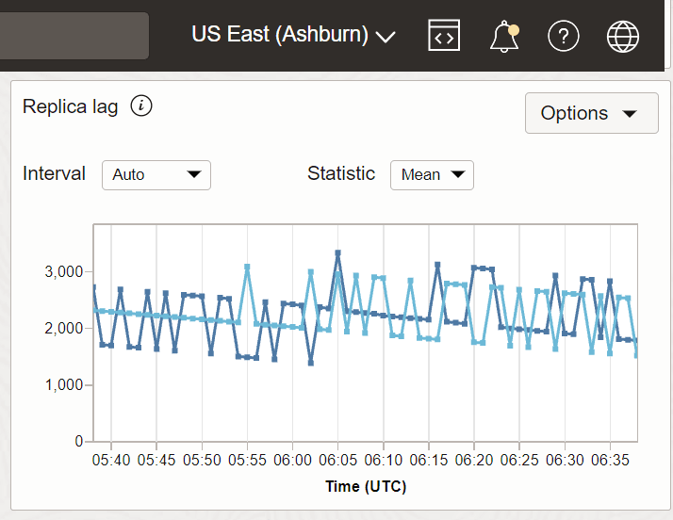Open the Interval Auto dropdown

(x=156, y=174)
